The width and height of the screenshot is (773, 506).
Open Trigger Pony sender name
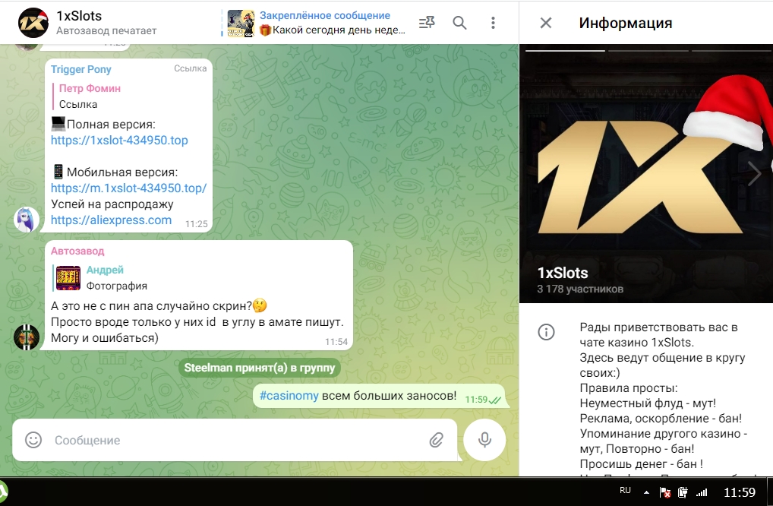[x=80, y=69]
